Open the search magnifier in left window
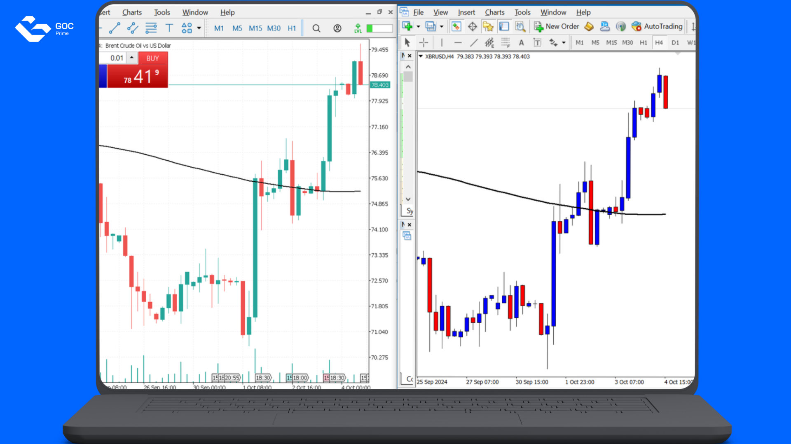The image size is (791, 444). [x=316, y=28]
